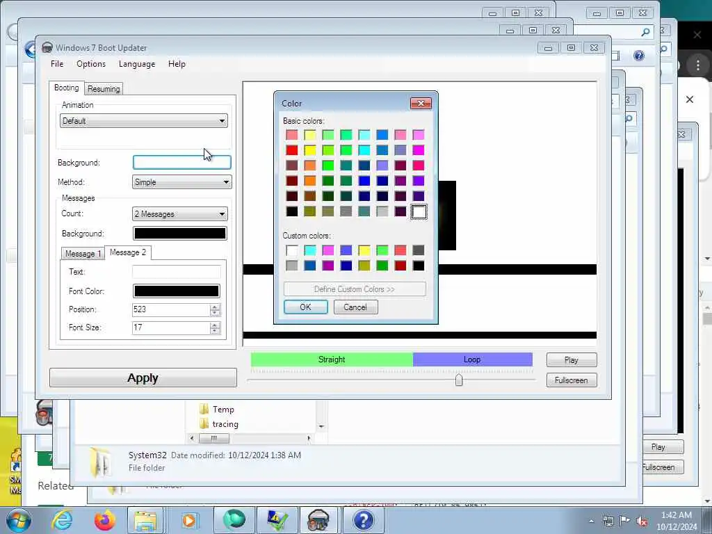Click Cancel in the Color dialog
This screenshot has width=712, height=534.
tap(355, 307)
